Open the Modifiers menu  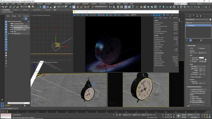tap(40, 4)
